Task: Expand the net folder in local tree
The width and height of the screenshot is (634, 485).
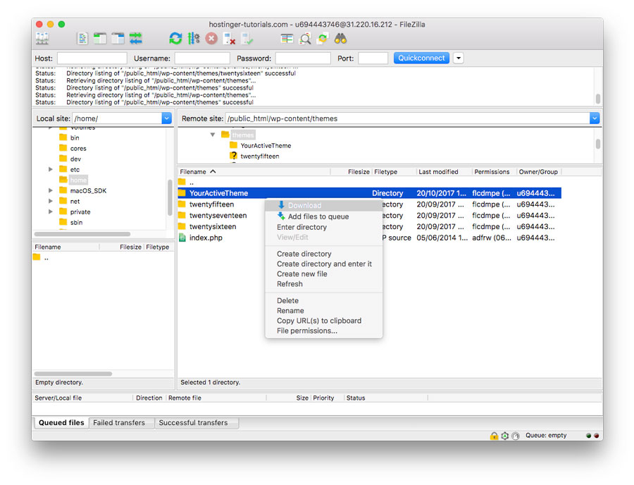Action: tap(51, 201)
